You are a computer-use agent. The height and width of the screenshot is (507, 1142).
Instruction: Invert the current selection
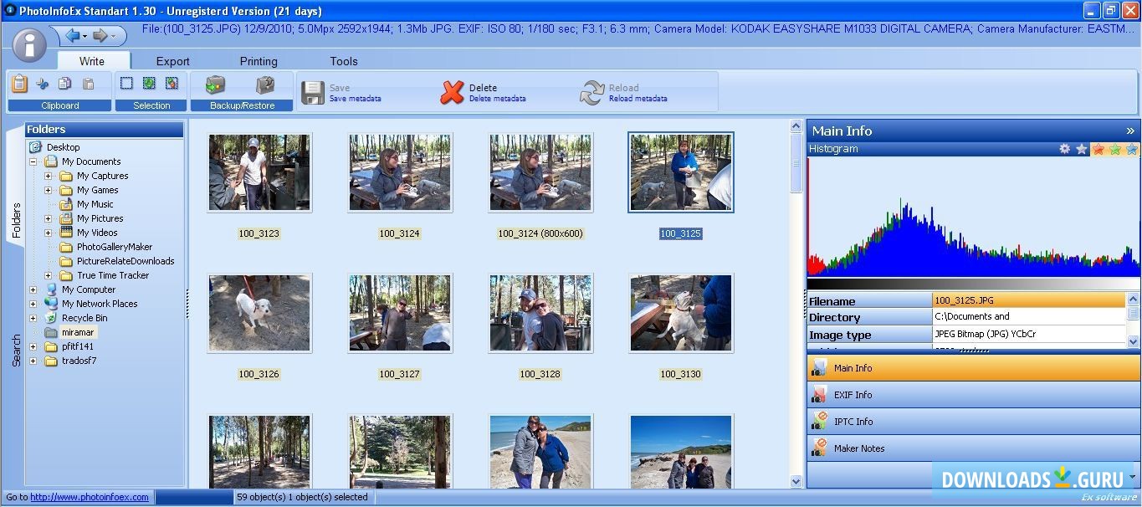pos(172,83)
